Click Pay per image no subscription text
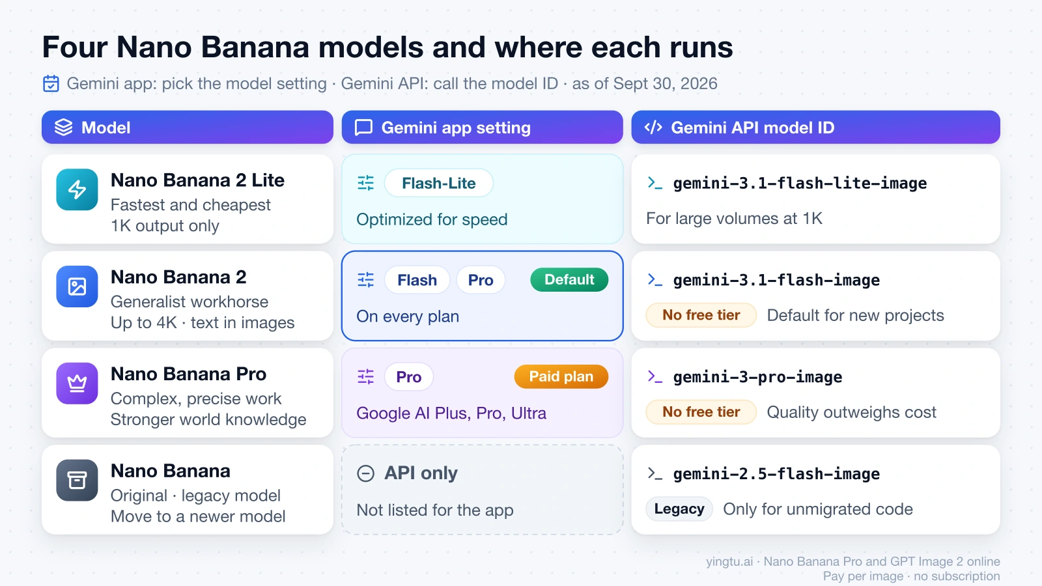The height and width of the screenshot is (586, 1042). tap(911, 576)
